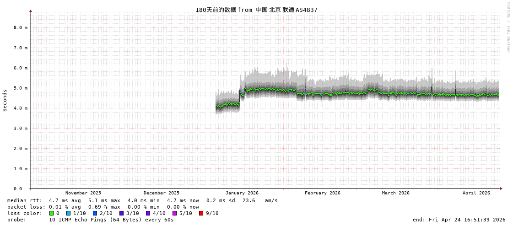
Task: Select the 4/10 loss color swatch
Action: (x=148, y=213)
